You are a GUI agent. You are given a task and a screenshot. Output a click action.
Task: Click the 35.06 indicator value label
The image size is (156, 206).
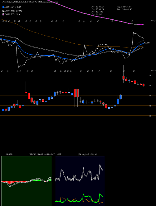pyautogui.click(x=147, y=43)
